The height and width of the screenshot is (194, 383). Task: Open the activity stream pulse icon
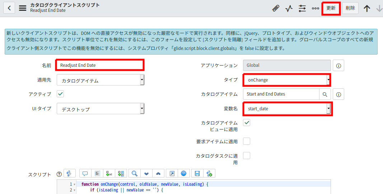(x=289, y=8)
